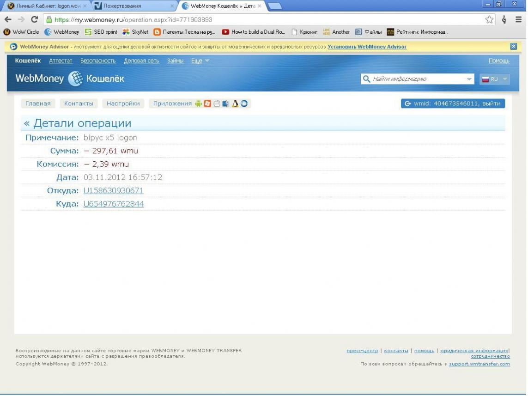Open recipient wallet U654976762844
The height and width of the screenshot is (396, 528).
(x=113, y=204)
